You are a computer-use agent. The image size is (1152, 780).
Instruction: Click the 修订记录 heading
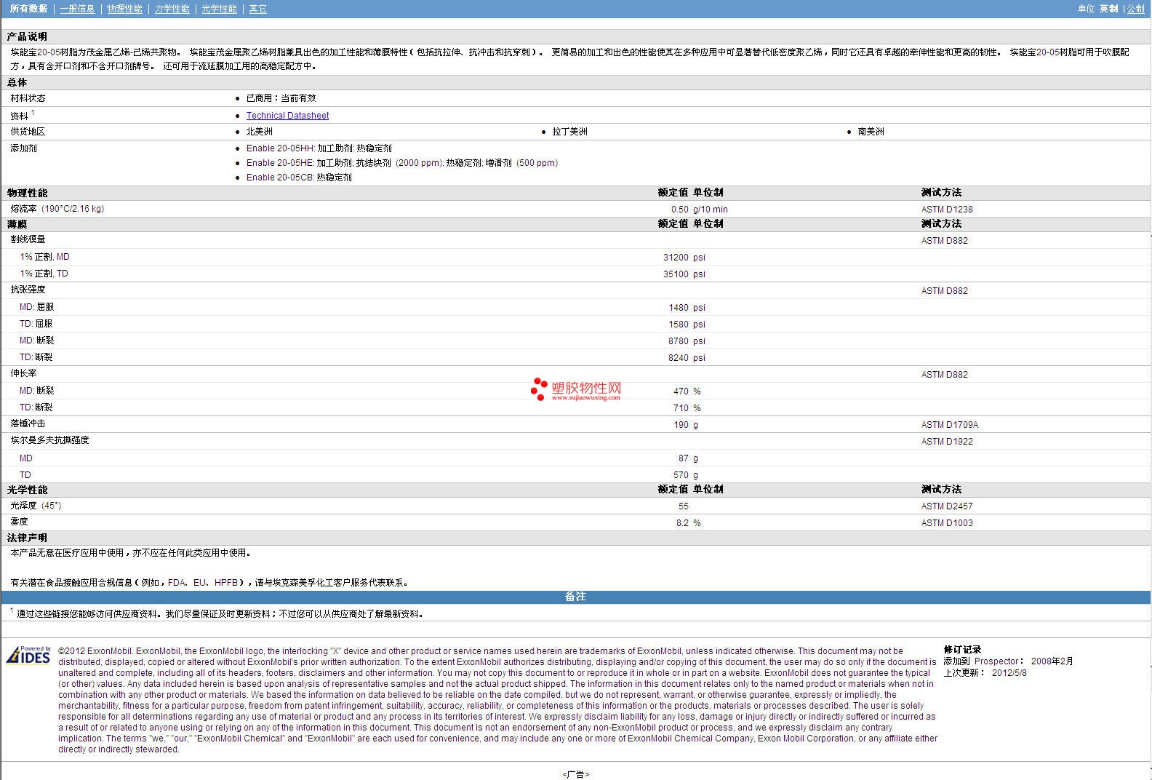pyautogui.click(x=962, y=650)
